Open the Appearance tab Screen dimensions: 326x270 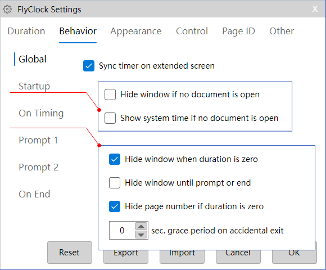[x=136, y=31]
